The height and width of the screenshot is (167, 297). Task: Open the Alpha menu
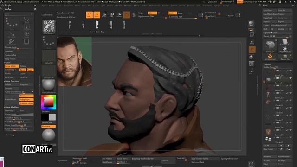[44, 6]
